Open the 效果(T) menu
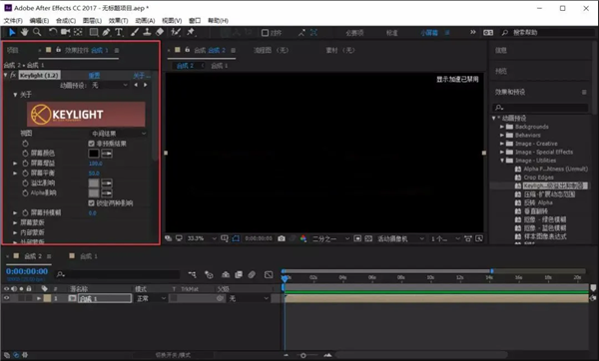The image size is (599, 361). pyautogui.click(x=118, y=20)
